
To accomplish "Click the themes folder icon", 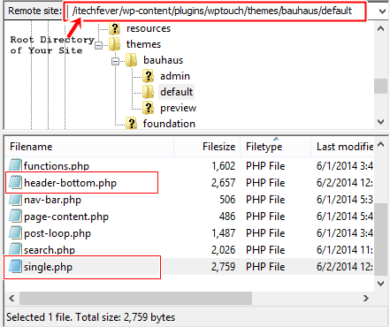I will tap(115, 44).
